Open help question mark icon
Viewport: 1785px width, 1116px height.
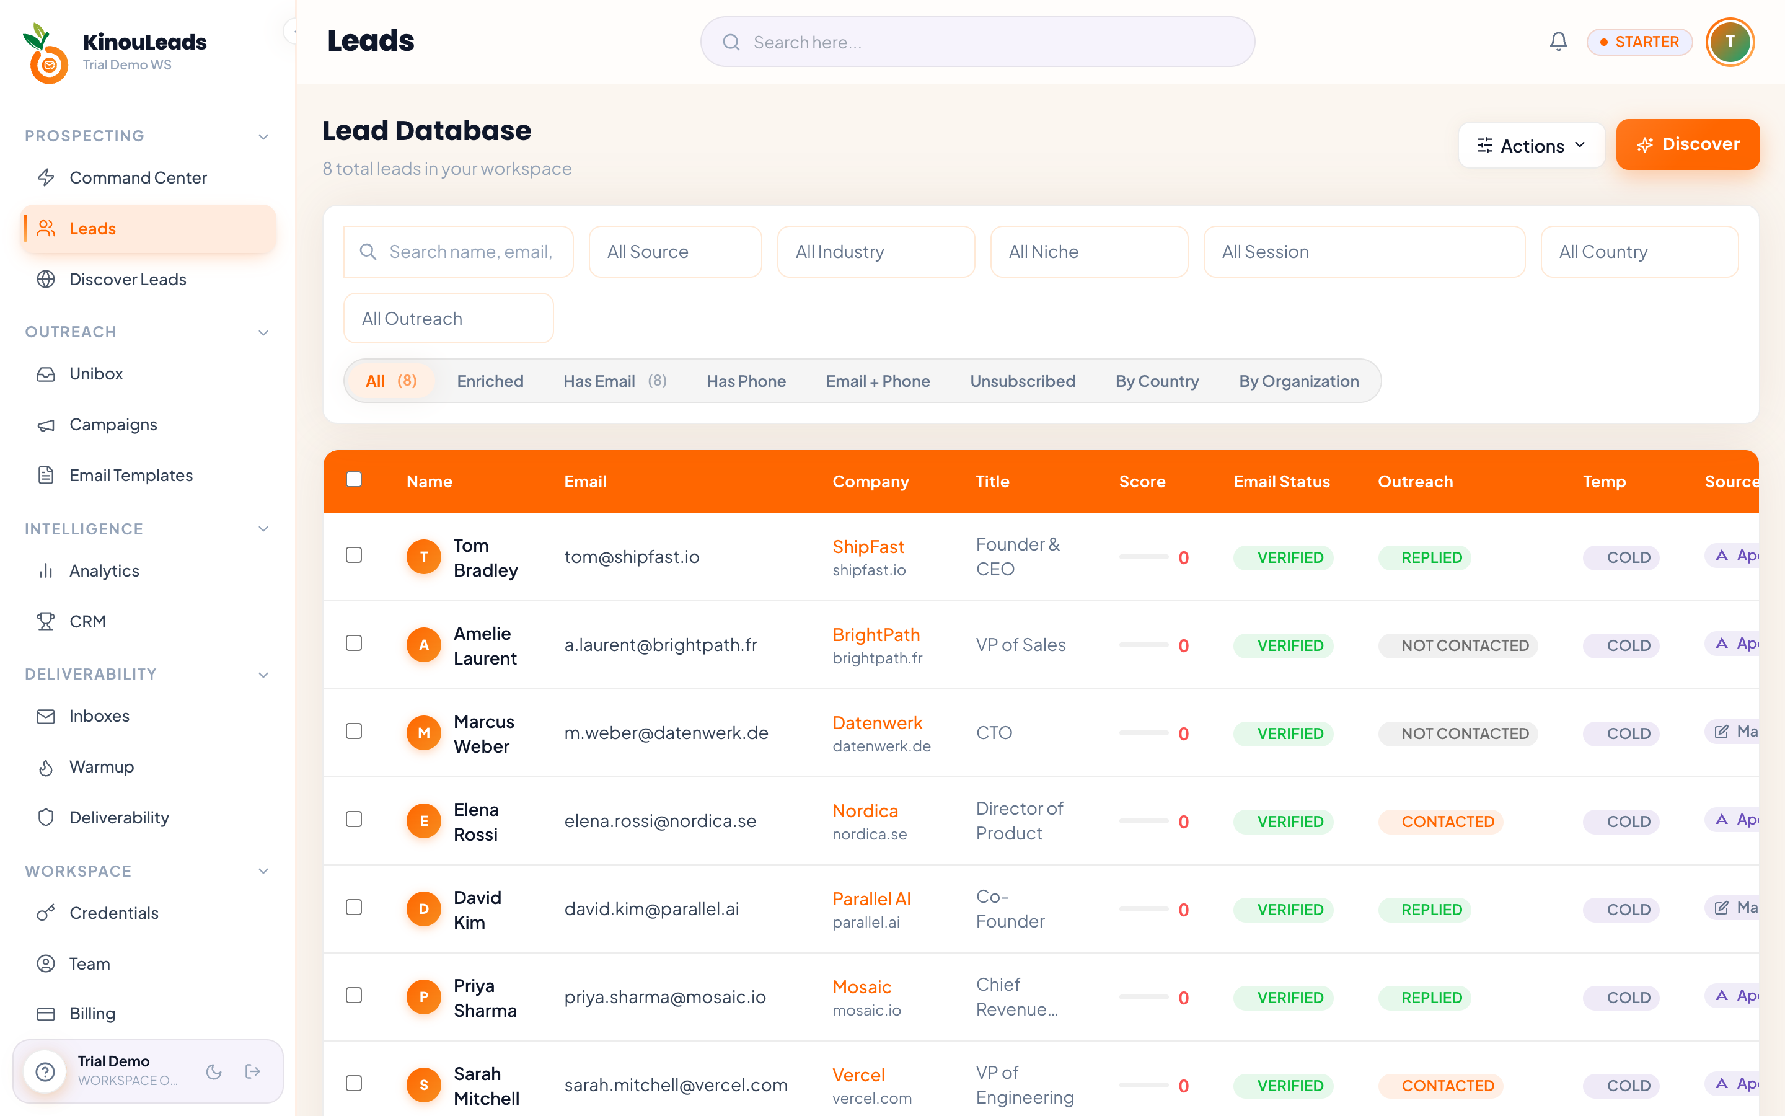click(x=46, y=1072)
